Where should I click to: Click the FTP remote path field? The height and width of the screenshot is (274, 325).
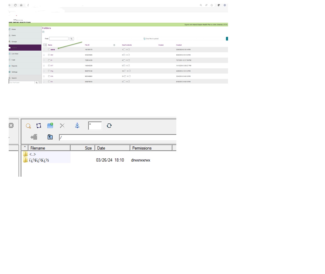[x=118, y=138]
